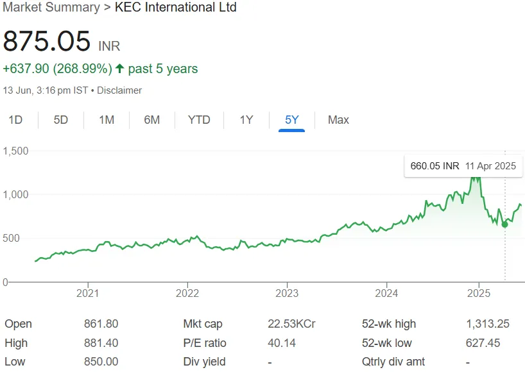525x379 pixels.
Task: Show the Max range chart
Action: click(x=338, y=120)
